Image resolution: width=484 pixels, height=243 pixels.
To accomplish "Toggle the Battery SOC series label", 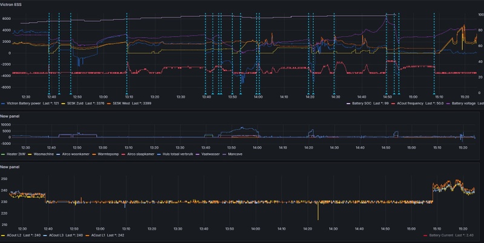I will pos(361,104).
